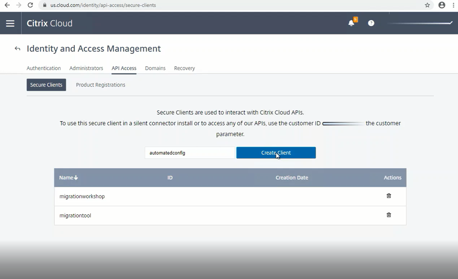The height and width of the screenshot is (279, 458).
Task: Sort table by Name column arrow
Action: (76, 178)
